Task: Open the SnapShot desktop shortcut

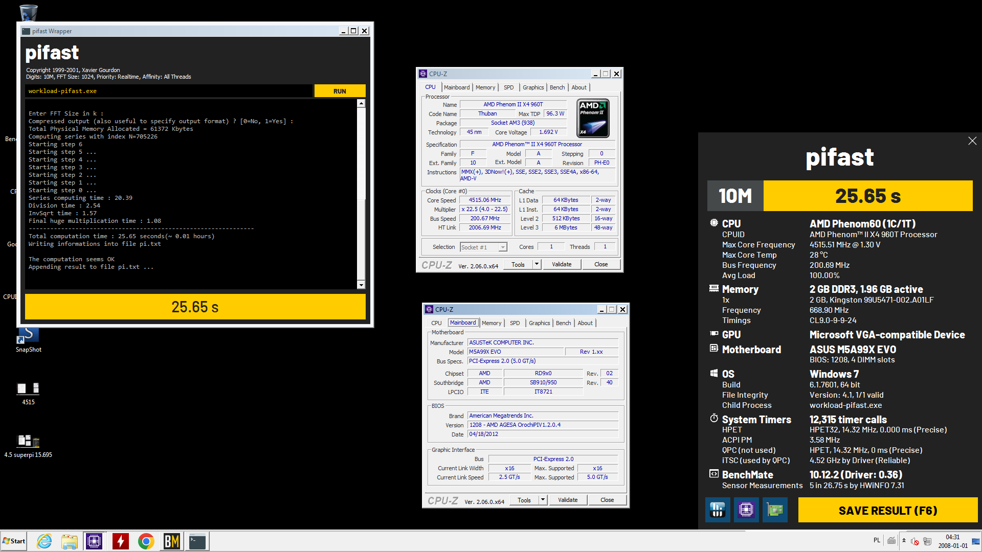Action: click(x=28, y=340)
